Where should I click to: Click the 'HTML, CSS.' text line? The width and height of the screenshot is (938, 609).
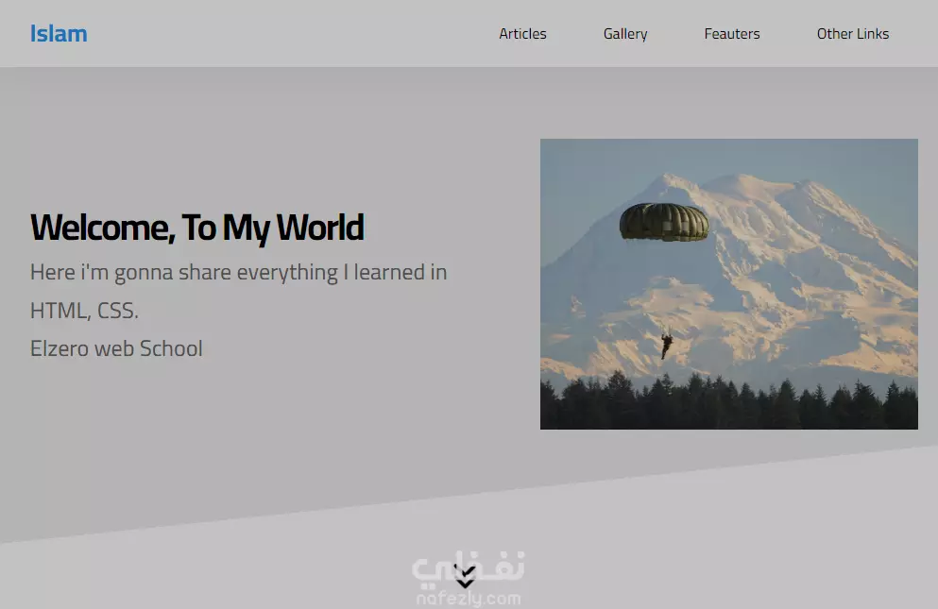[84, 311]
